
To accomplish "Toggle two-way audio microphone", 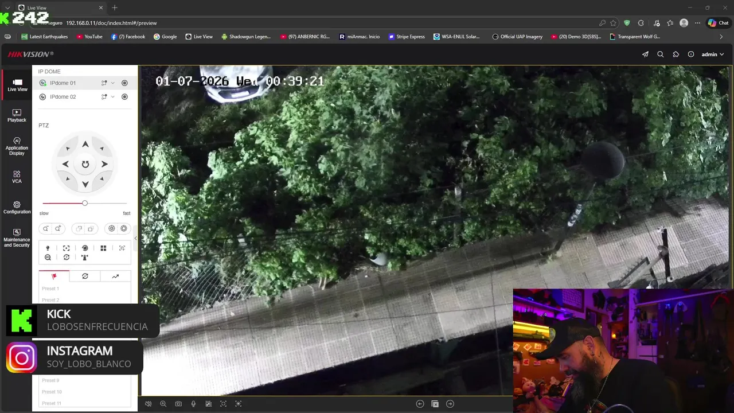I will (193, 404).
